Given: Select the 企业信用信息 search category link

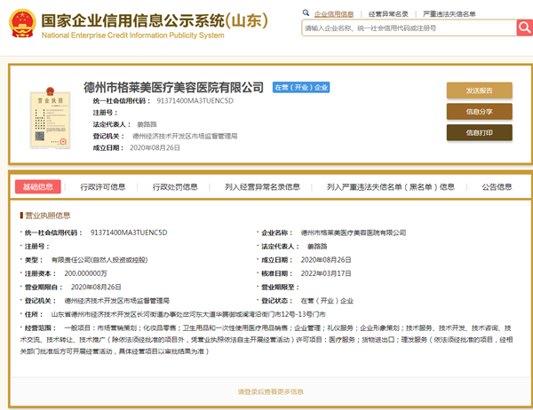Looking at the screenshot, I should [334, 14].
